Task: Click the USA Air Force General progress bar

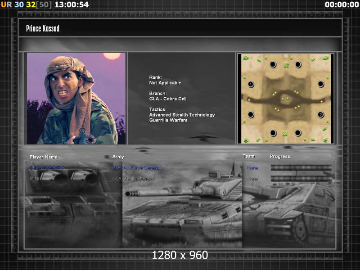Action: [301, 167]
